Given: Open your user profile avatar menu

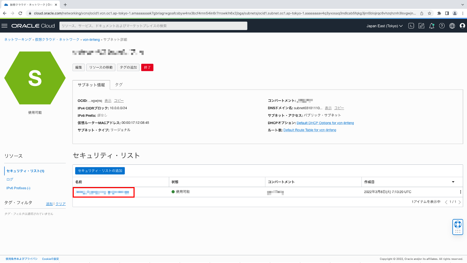Looking at the screenshot, I should tap(462, 25).
